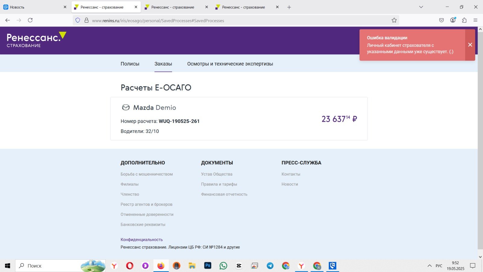Switch keyboard language РУС indicator
Viewport: 483px width, 272px height.
pyautogui.click(x=439, y=266)
